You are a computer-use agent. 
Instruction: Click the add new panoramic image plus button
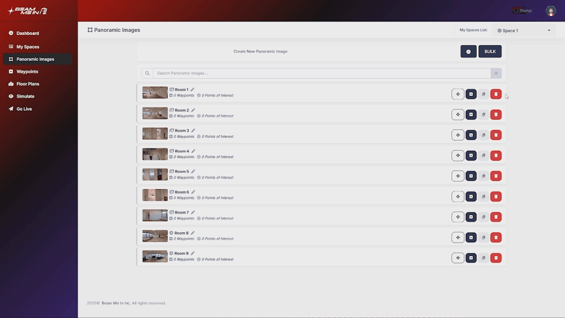point(468,52)
